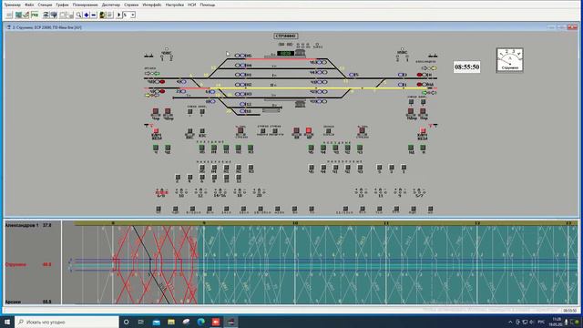The image size is (583, 328).
Task: Toggle switch control labeled 20
Action: click(x=259, y=192)
